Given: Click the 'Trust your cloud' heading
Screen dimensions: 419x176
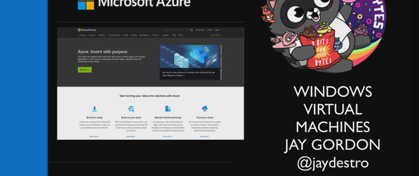Looking at the screenshot, I should click(x=205, y=117).
